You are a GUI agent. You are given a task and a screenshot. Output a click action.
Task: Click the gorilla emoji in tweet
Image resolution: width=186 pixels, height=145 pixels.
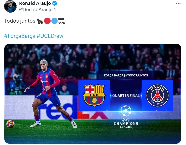pyautogui.click(x=40, y=21)
